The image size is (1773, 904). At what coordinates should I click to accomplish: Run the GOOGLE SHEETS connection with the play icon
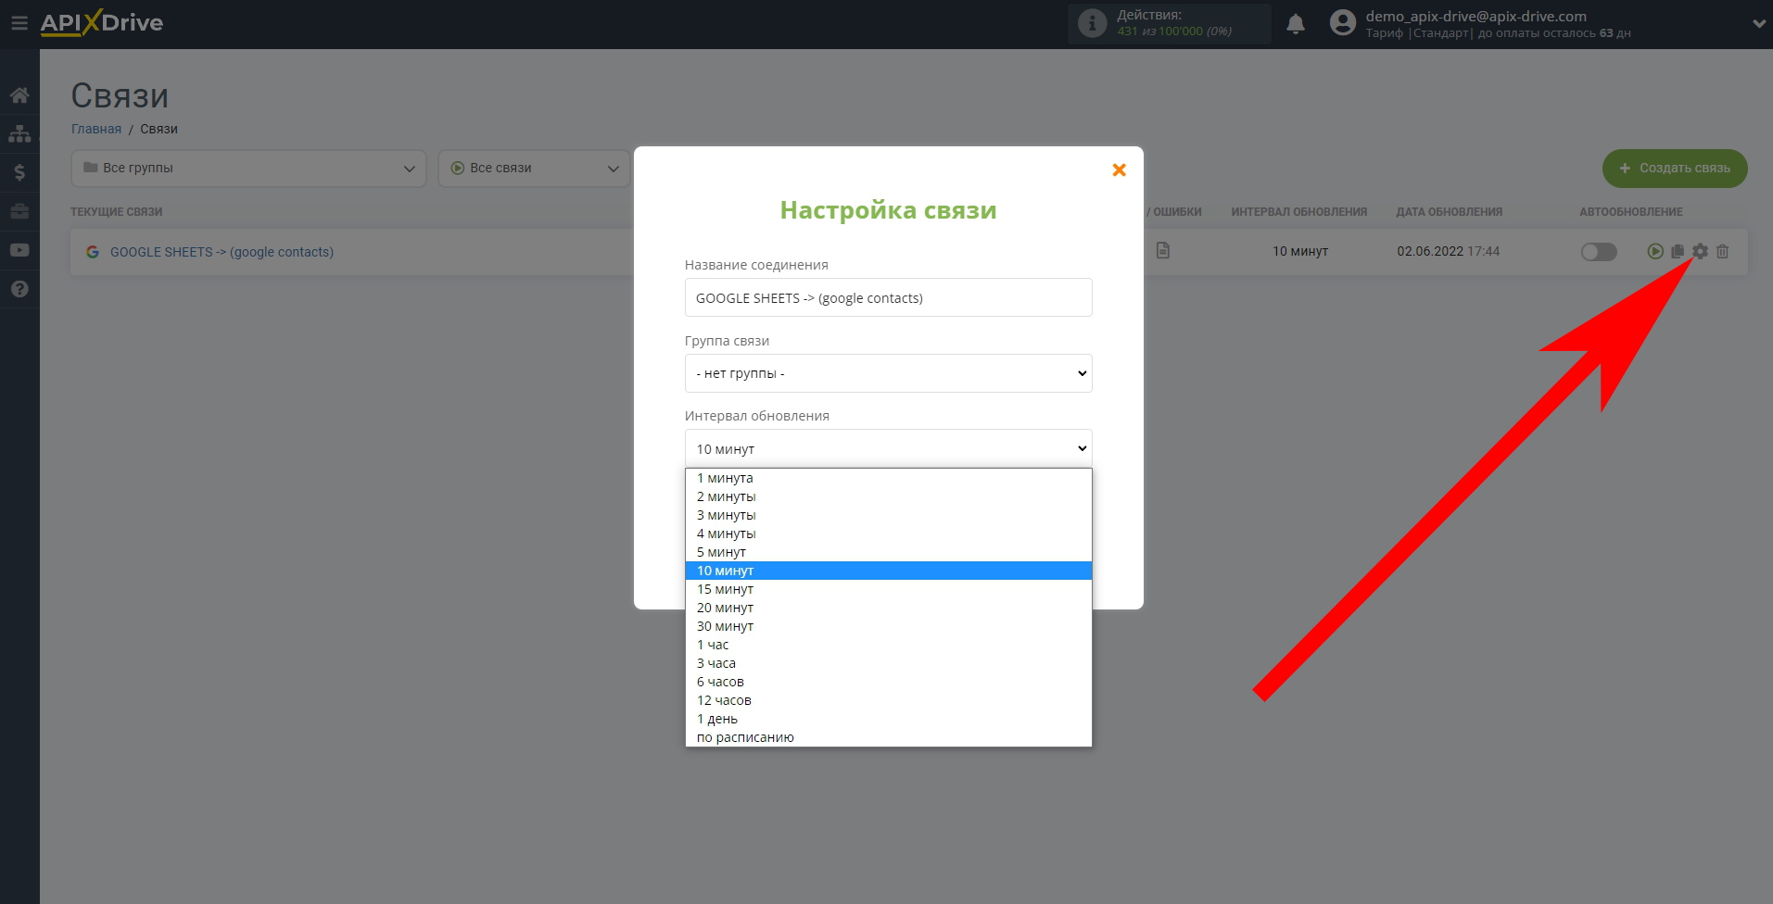click(1655, 251)
